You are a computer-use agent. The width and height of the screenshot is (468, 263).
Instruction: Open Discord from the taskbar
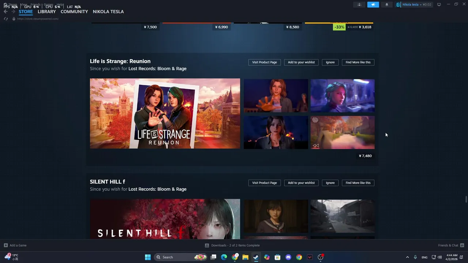point(288,257)
